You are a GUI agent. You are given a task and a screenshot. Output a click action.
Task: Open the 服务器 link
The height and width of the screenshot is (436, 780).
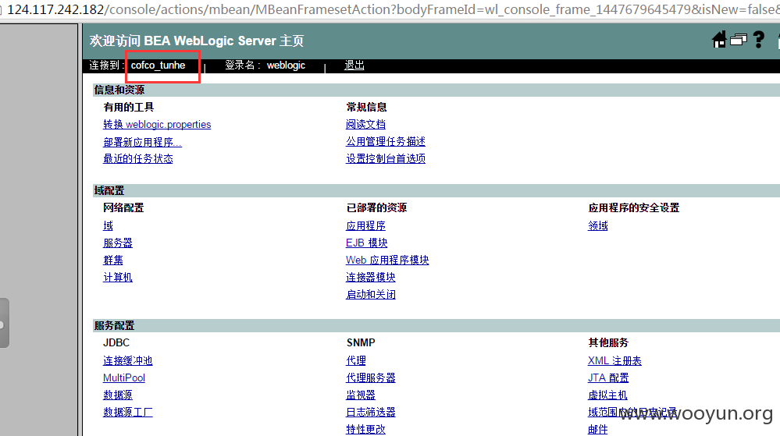point(118,243)
